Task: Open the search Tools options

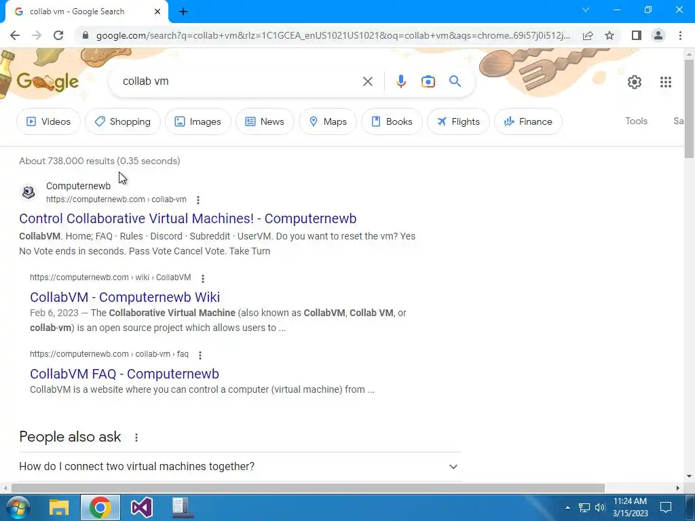Action: coord(636,121)
